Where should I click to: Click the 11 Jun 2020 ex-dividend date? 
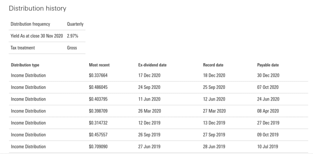click(x=149, y=99)
